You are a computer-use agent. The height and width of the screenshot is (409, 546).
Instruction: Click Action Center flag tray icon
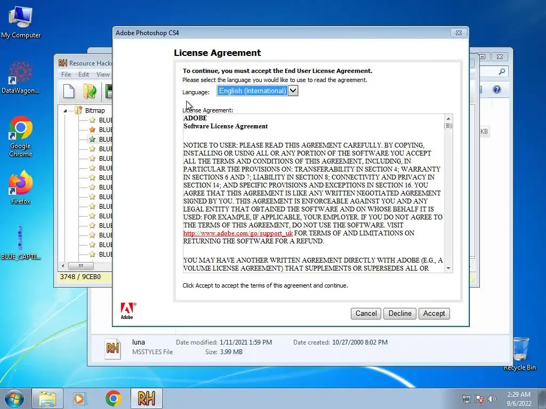(479, 399)
